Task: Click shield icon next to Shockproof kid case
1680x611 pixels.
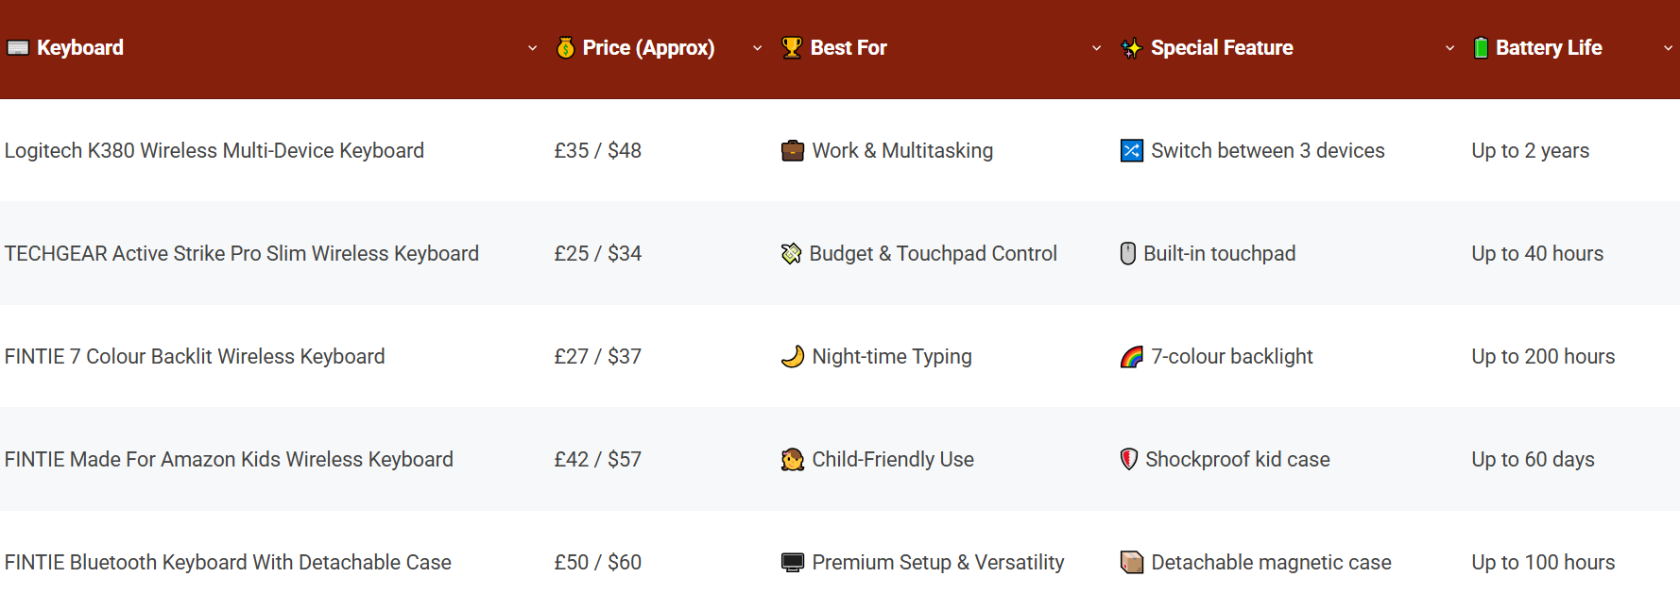Action: 1128,460
